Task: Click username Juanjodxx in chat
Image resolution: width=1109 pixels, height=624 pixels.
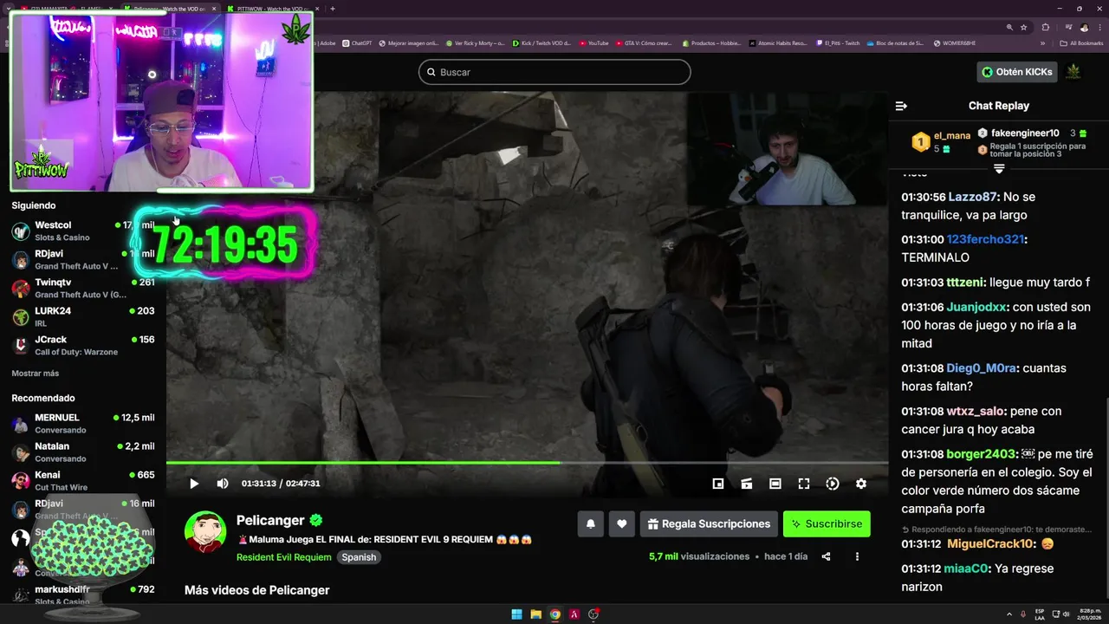Action: tap(977, 307)
